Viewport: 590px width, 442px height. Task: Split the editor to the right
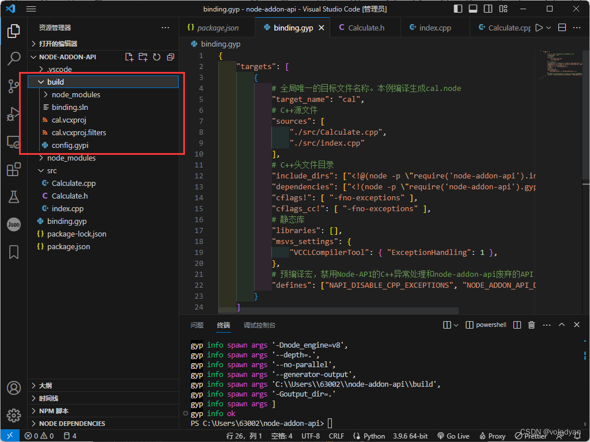click(x=562, y=28)
